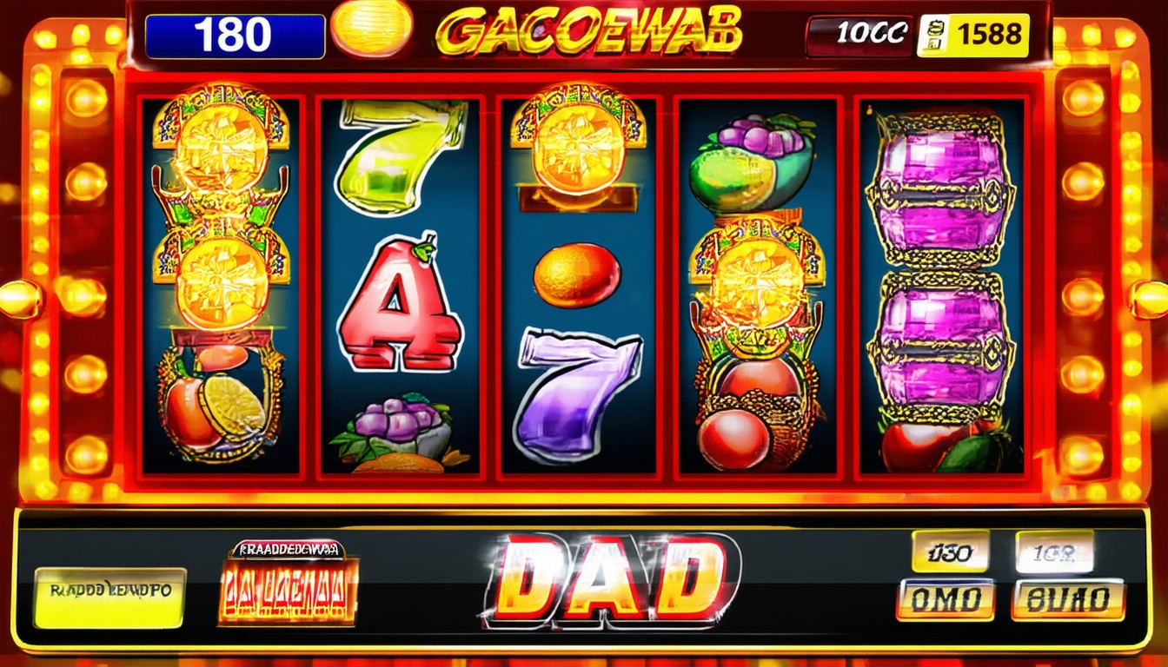Image resolution: width=1168 pixels, height=667 pixels.
Task: Click the blue 180 counter field
Action: pyautogui.click(x=235, y=36)
